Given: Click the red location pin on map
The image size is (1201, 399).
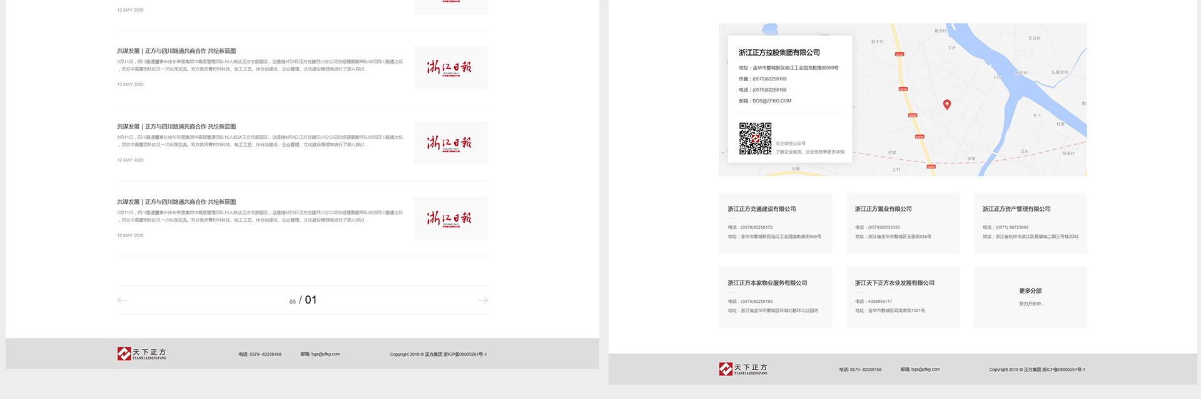Looking at the screenshot, I should tap(946, 104).
